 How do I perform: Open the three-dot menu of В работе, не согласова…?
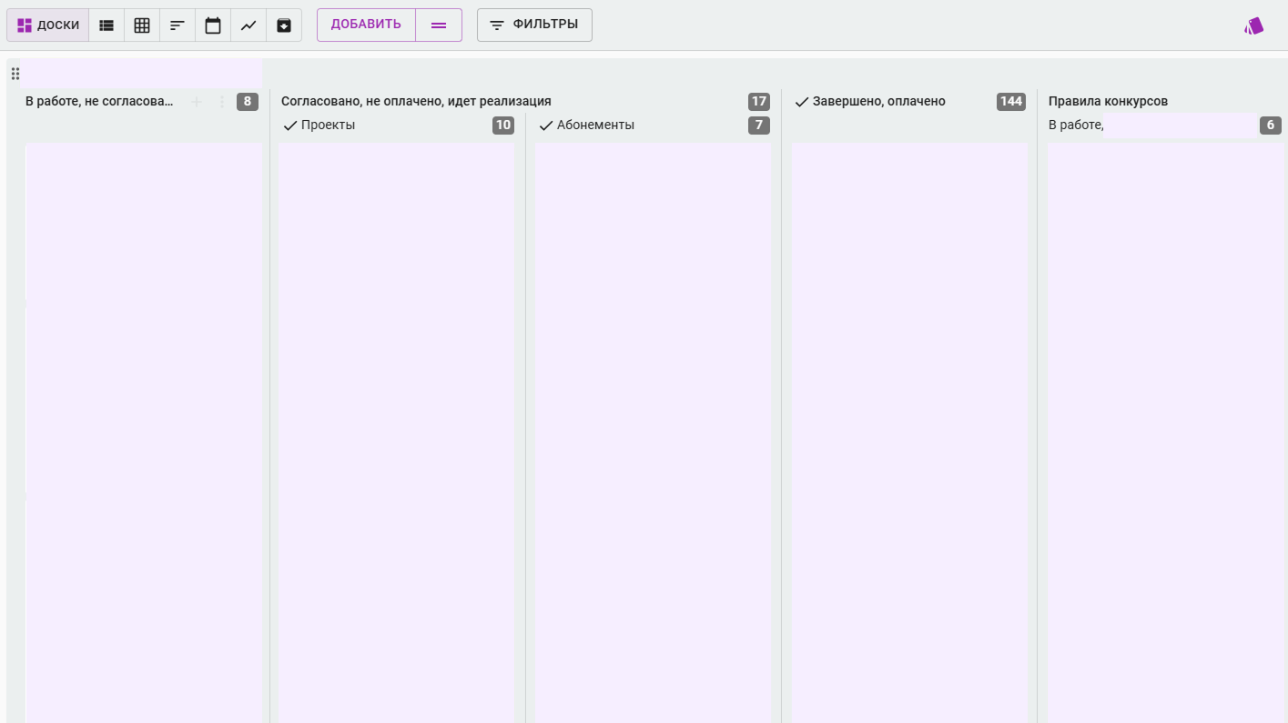tap(222, 102)
